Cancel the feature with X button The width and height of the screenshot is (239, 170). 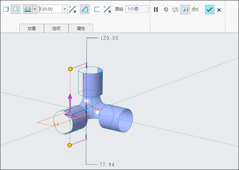219,10
